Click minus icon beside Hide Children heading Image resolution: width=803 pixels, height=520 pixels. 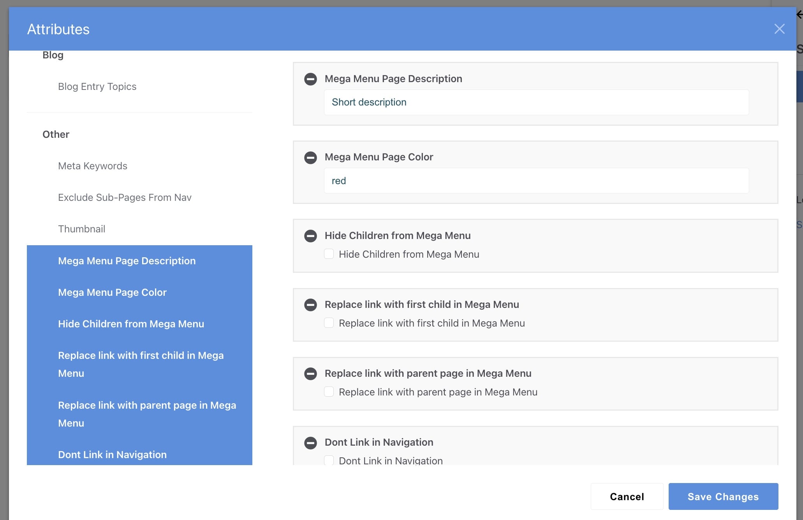[x=310, y=236]
